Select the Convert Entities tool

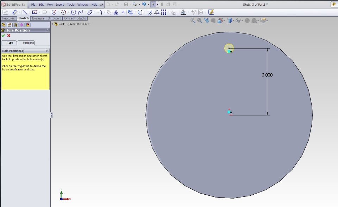click(140, 12)
